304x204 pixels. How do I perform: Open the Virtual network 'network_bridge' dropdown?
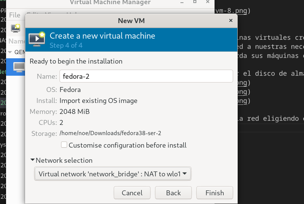pos(113,174)
